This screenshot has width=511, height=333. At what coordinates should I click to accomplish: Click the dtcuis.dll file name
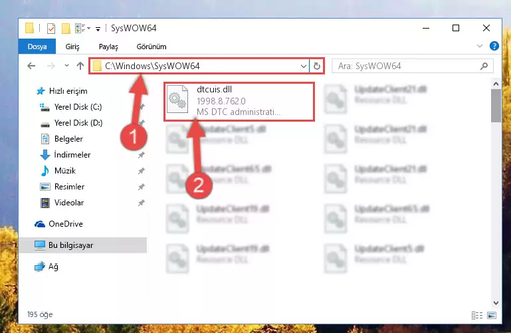pyautogui.click(x=214, y=89)
